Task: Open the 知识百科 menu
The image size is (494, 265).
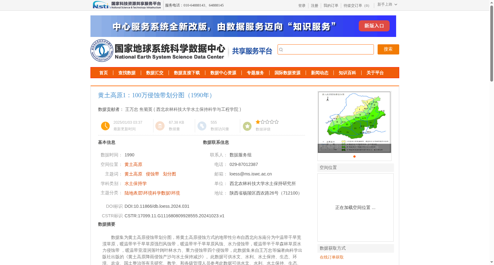Action: pyautogui.click(x=347, y=73)
